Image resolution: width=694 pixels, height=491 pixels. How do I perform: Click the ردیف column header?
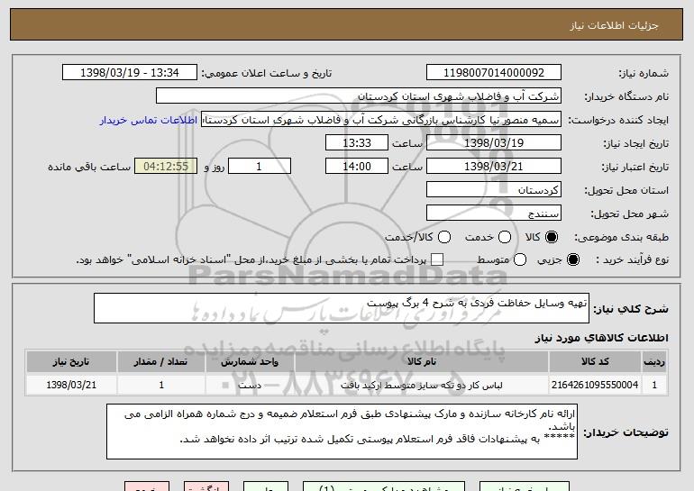pos(654,362)
